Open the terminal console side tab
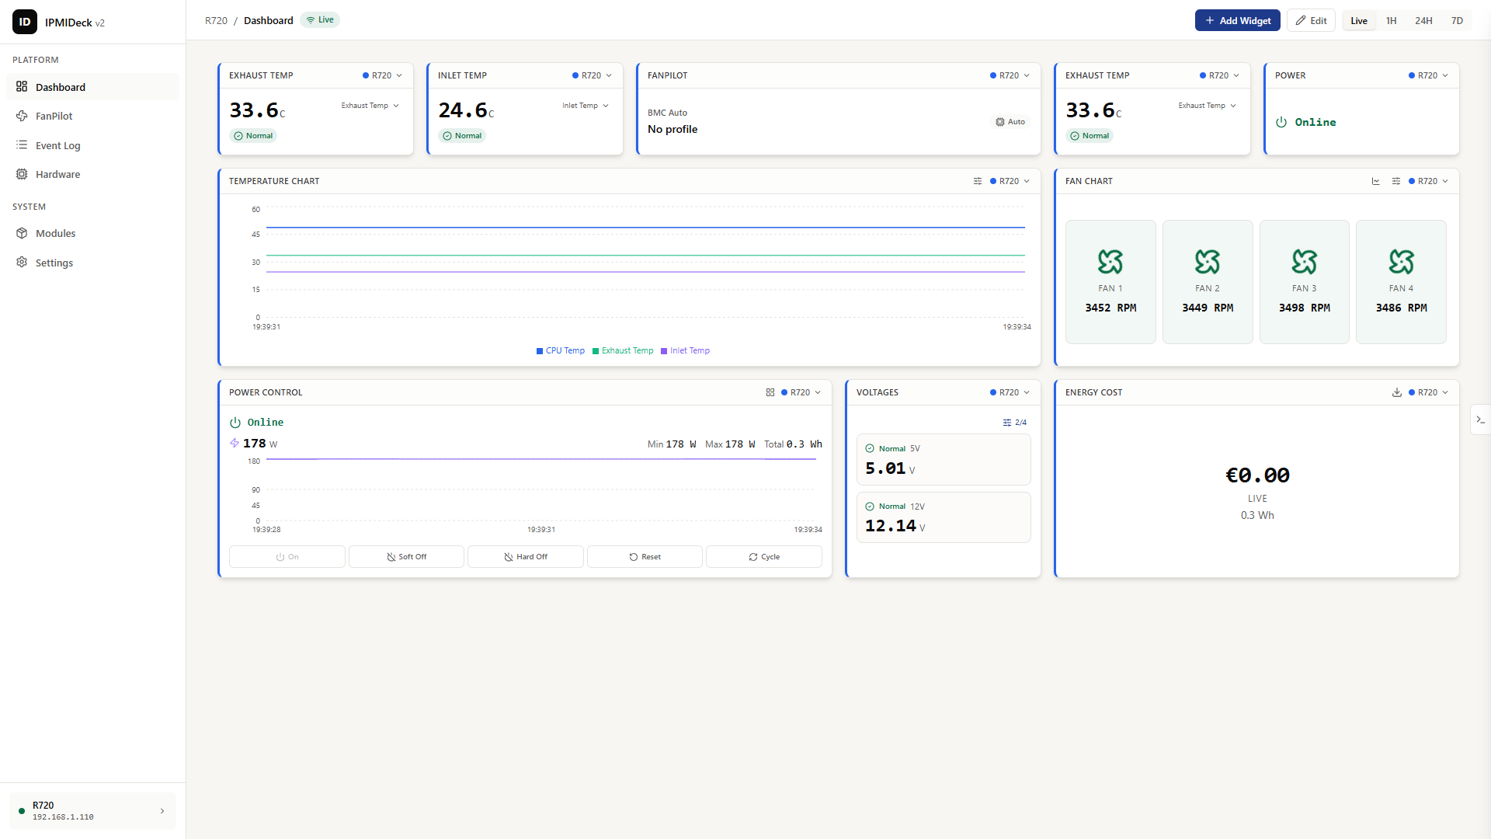Viewport: 1491px width, 839px height. click(1481, 419)
